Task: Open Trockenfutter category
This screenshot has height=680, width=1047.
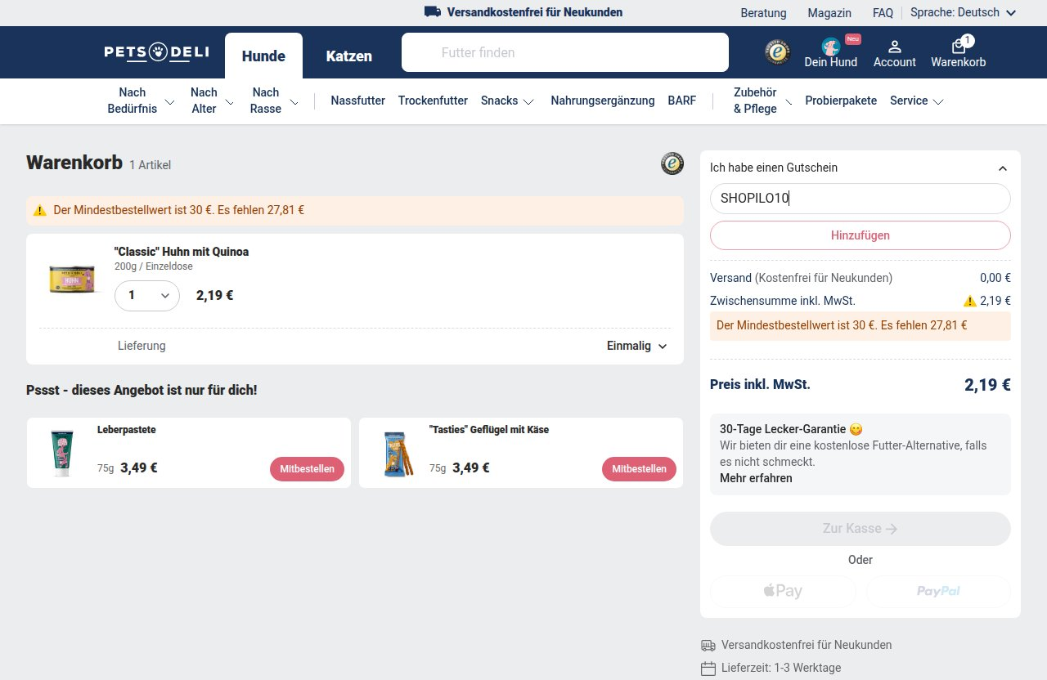Action: click(x=433, y=101)
